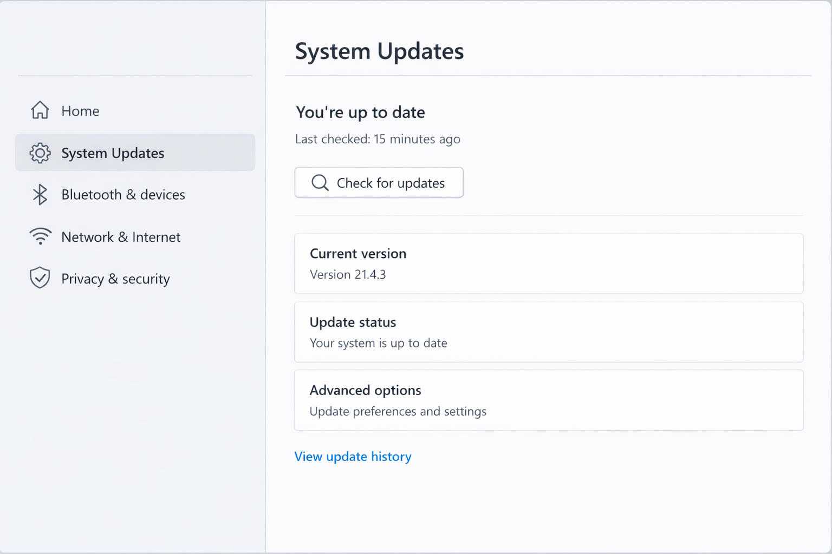The width and height of the screenshot is (832, 554).
Task: Expand the Advanced options card
Action: (x=548, y=400)
